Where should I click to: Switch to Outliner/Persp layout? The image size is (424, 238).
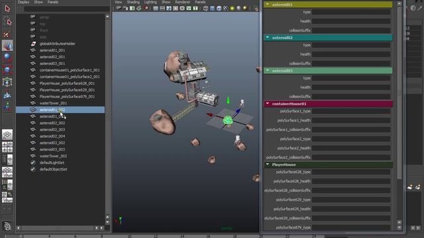[x=7, y=160]
